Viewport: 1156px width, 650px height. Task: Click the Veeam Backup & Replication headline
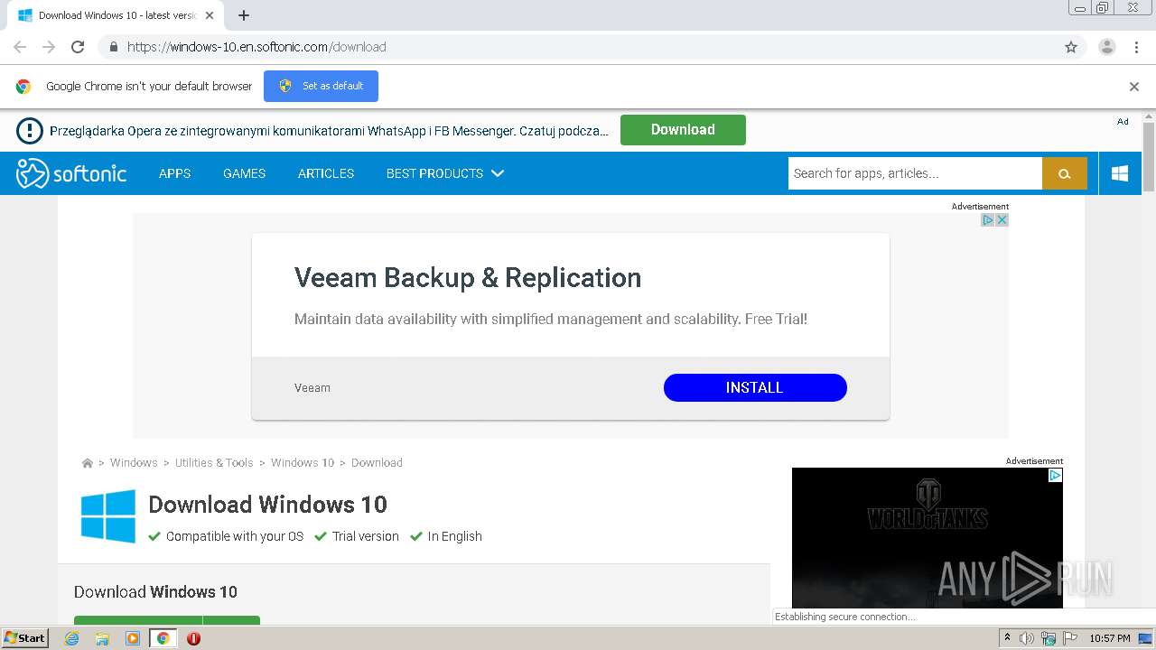point(468,278)
